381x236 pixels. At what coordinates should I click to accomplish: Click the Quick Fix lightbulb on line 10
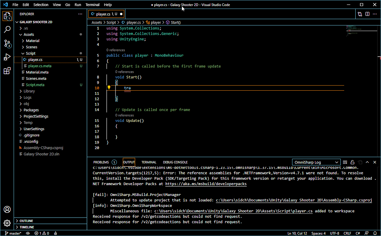pos(109,87)
